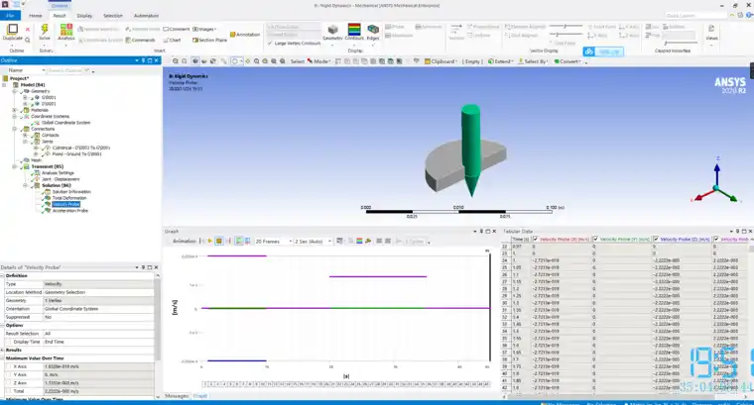Insert a Chart from the ribbon
754x405 pixels.
pyautogui.click(x=173, y=40)
